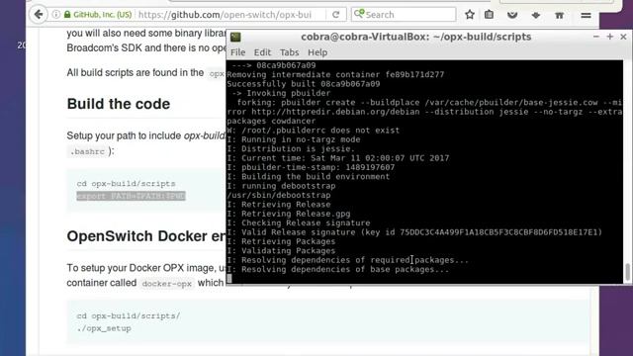Open terminal File menu
This screenshot has width=633, height=356.
point(237,52)
